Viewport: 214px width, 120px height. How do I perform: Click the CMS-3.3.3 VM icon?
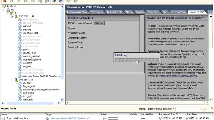pyautogui.click(x=20, y=93)
